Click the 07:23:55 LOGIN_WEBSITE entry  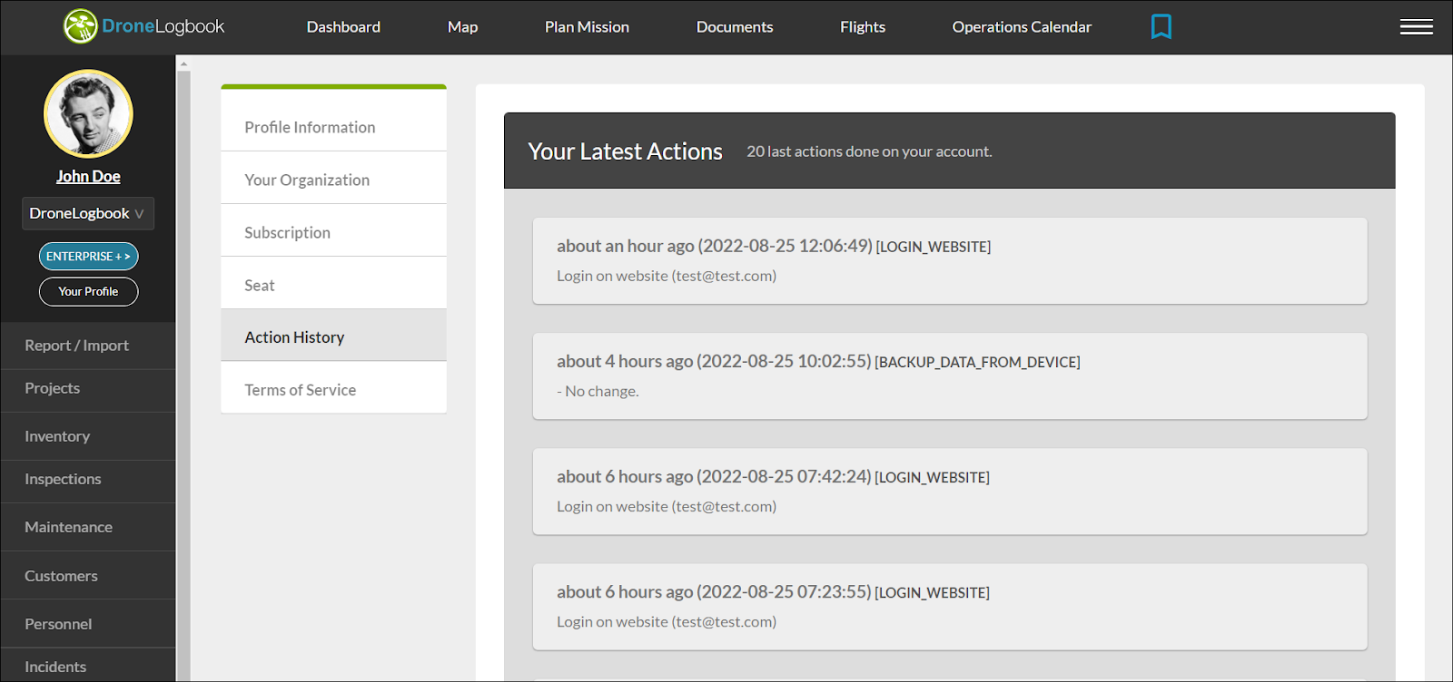click(x=950, y=606)
